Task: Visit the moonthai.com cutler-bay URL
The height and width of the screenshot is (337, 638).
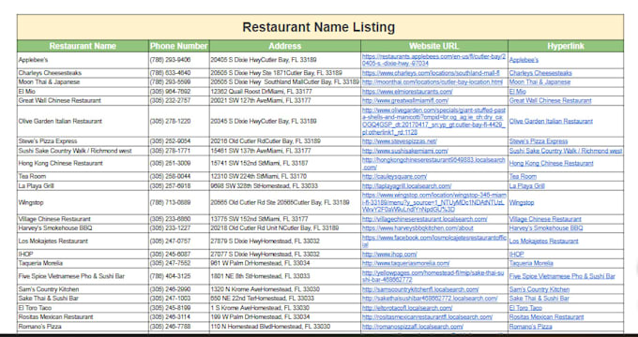Action: (433, 82)
